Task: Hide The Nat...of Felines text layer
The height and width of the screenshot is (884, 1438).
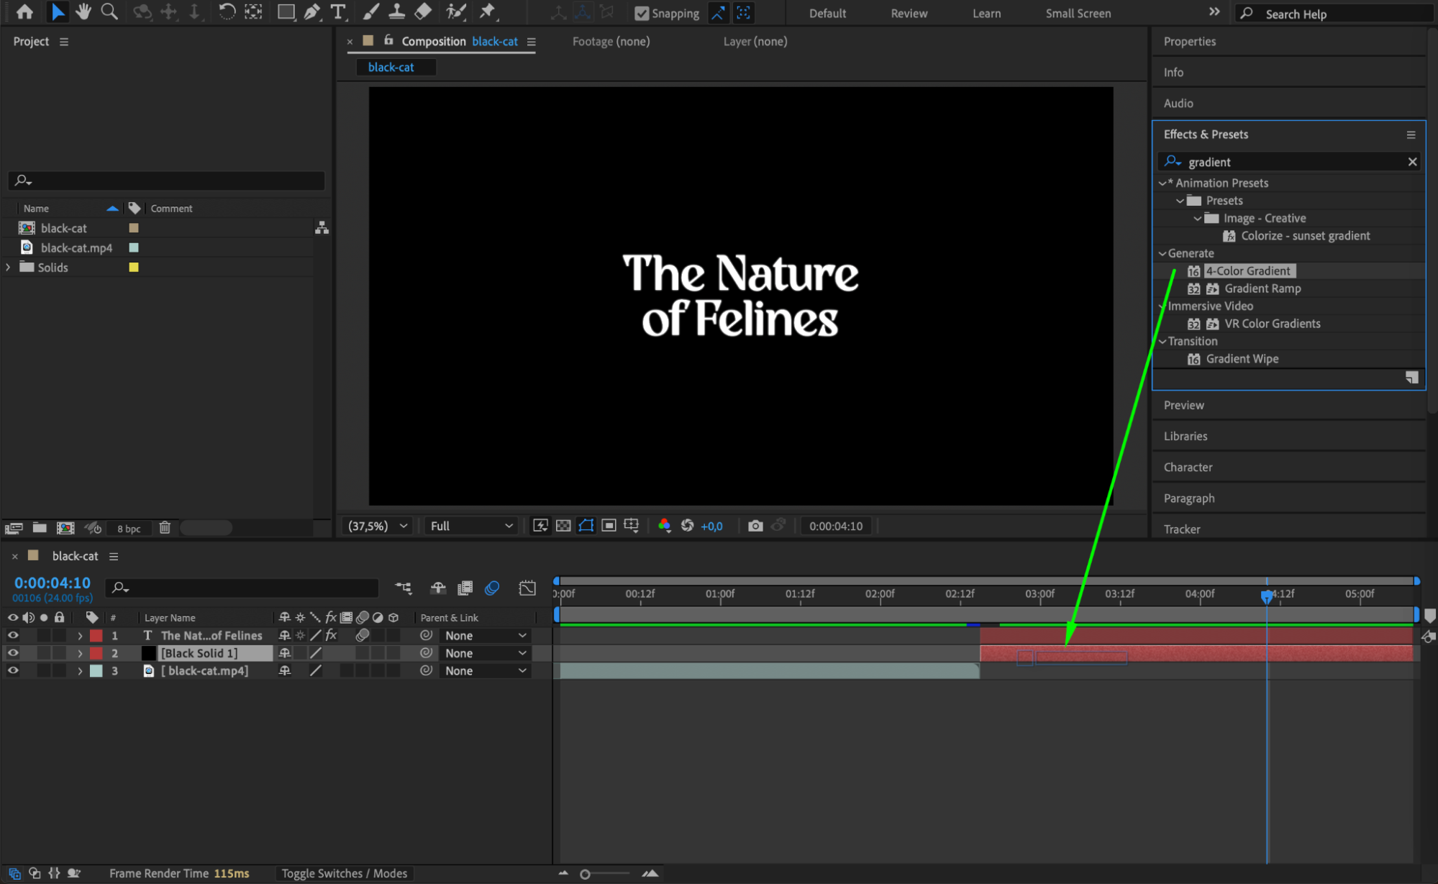Action: click(13, 636)
